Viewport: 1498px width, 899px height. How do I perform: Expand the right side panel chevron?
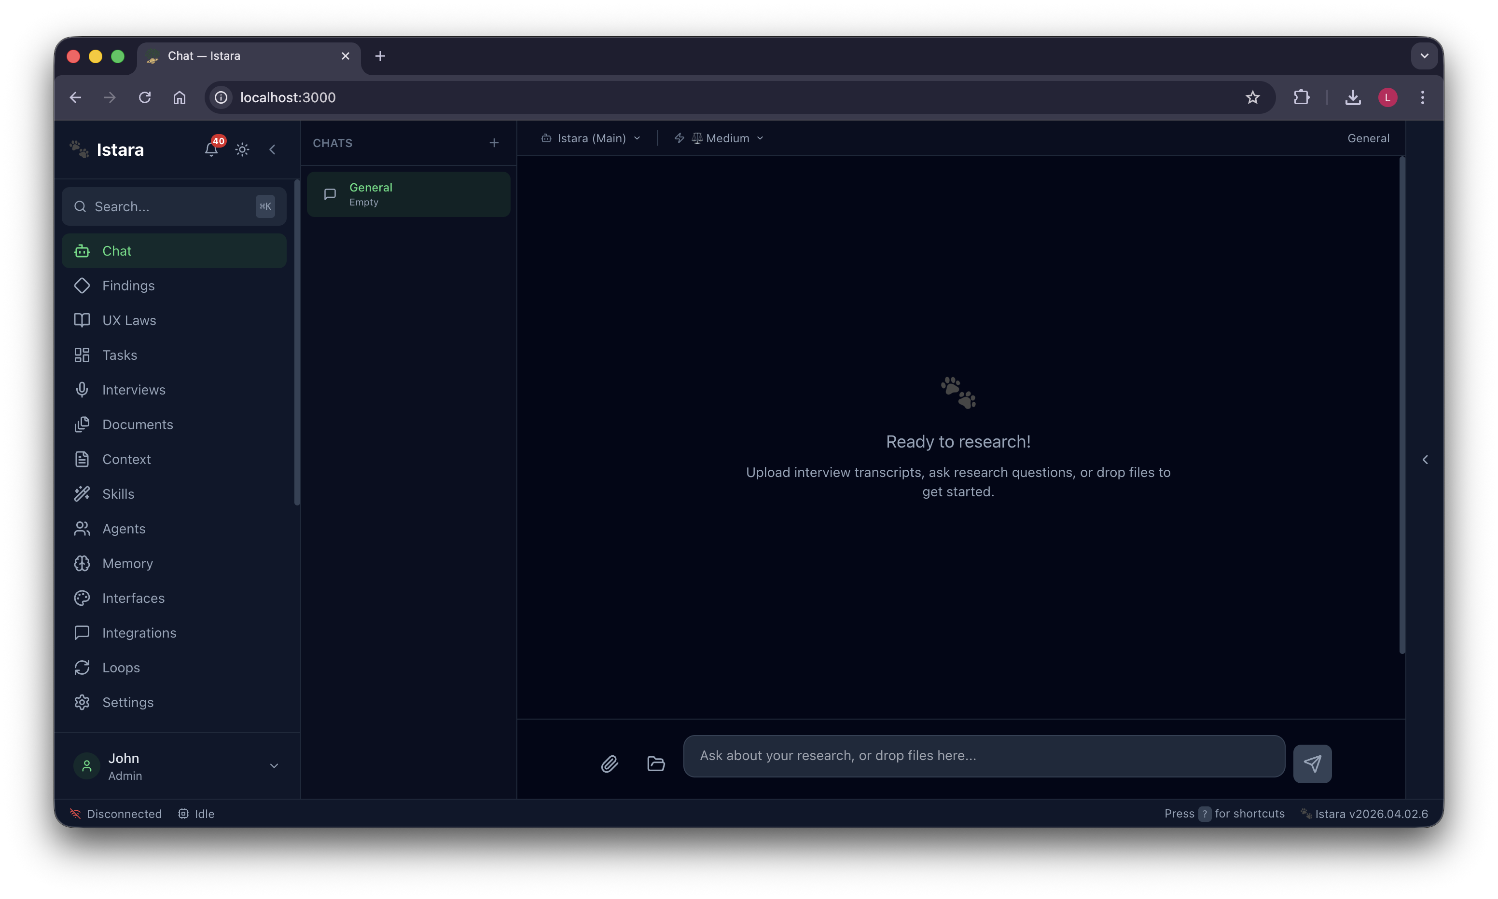1425,460
